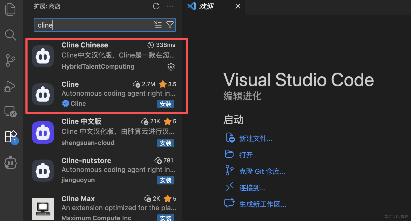This screenshot has width=411, height=221.
Task: Open Source Control view in activity bar
Action: (x=10, y=60)
